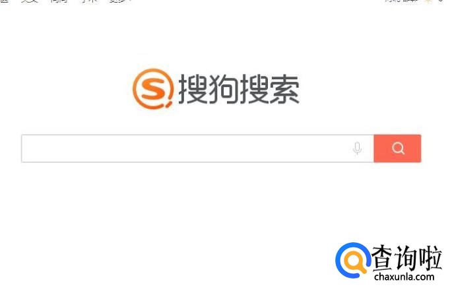Focus the Sogou search input field
This screenshot has width=450, height=297.
197,148
